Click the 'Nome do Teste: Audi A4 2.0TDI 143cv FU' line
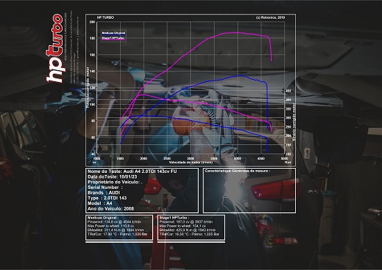Viewport: 382px width, 270px height. (132, 171)
